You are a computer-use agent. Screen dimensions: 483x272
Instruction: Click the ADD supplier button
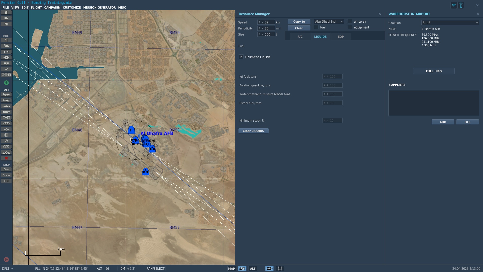[x=443, y=122]
